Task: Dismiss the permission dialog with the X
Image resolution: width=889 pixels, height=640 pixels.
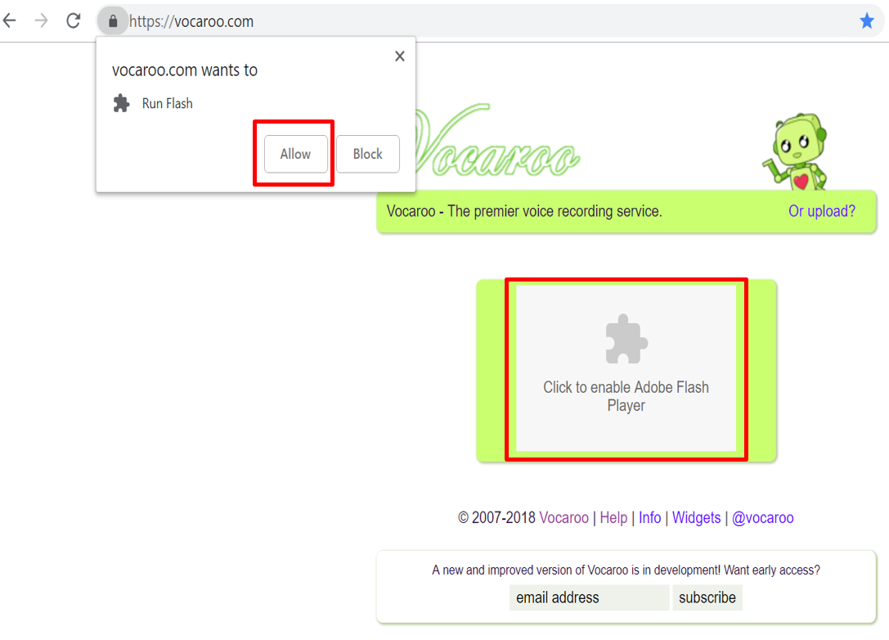Action: pyautogui.click(x=399, y=56)
